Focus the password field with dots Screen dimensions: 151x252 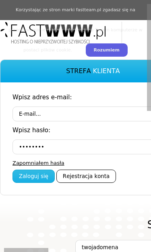pyautogui.click(x=82, y=147)
